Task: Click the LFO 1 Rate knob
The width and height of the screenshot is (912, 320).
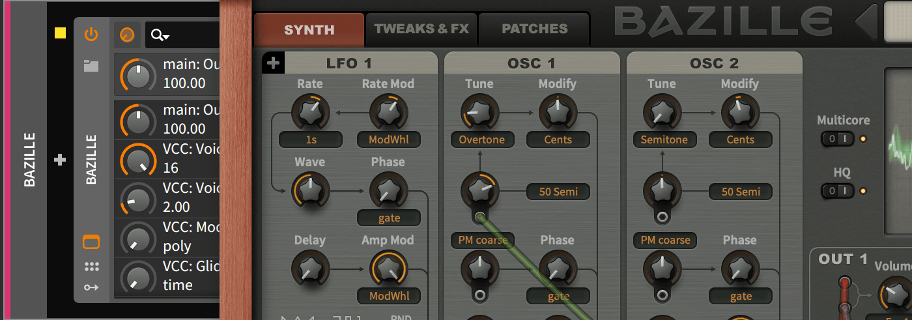Action: [x=311, y=112]
